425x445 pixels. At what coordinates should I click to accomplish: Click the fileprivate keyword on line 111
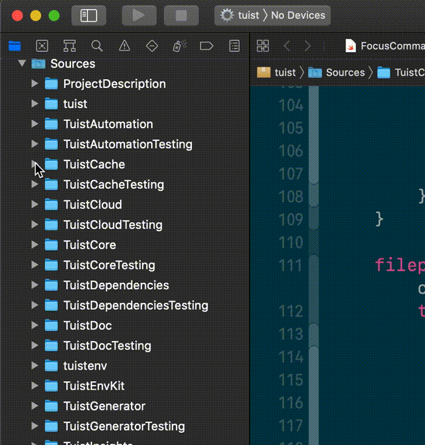coord(399,265)
